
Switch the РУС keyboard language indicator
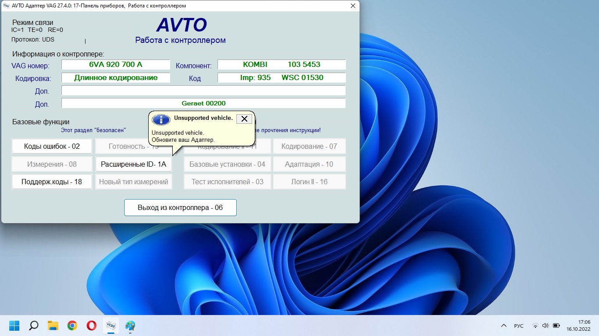[518, 325]
